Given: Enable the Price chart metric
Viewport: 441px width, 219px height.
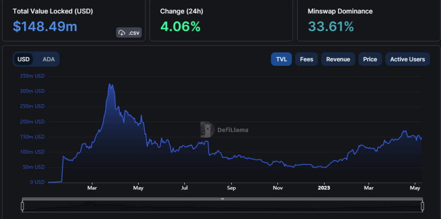Looking at the screenshot, I should click(370, 59).
